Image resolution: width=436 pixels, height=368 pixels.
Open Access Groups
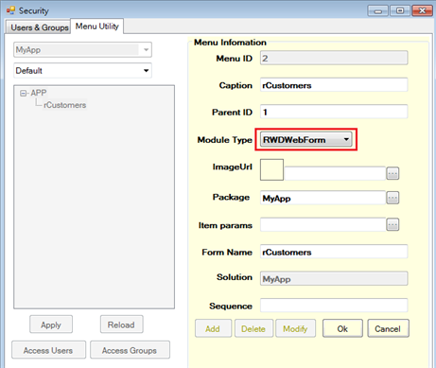tap(130, 350)
